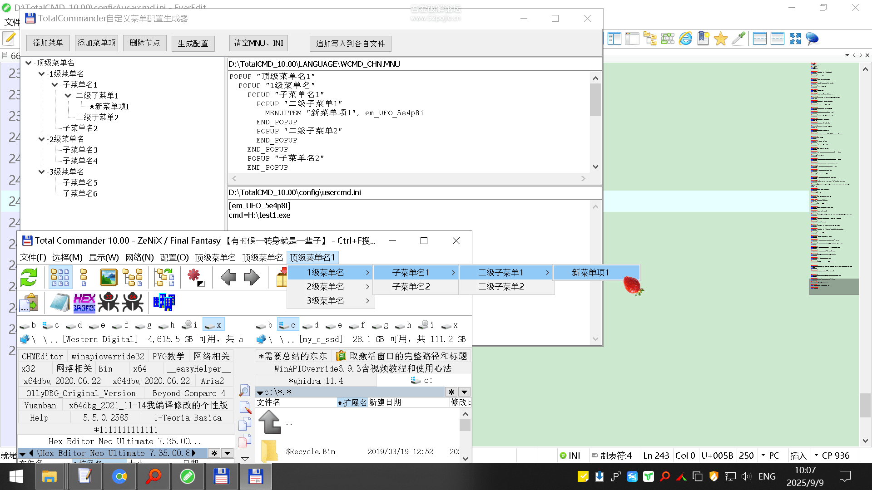The width and height of the screenshot is (872, 490).
Task: Select drive c in right panel
Action: point(288,325)
